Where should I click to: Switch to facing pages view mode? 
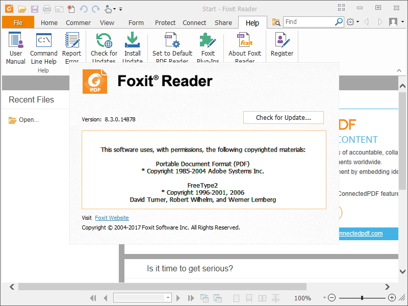click(x=262, y=298)
